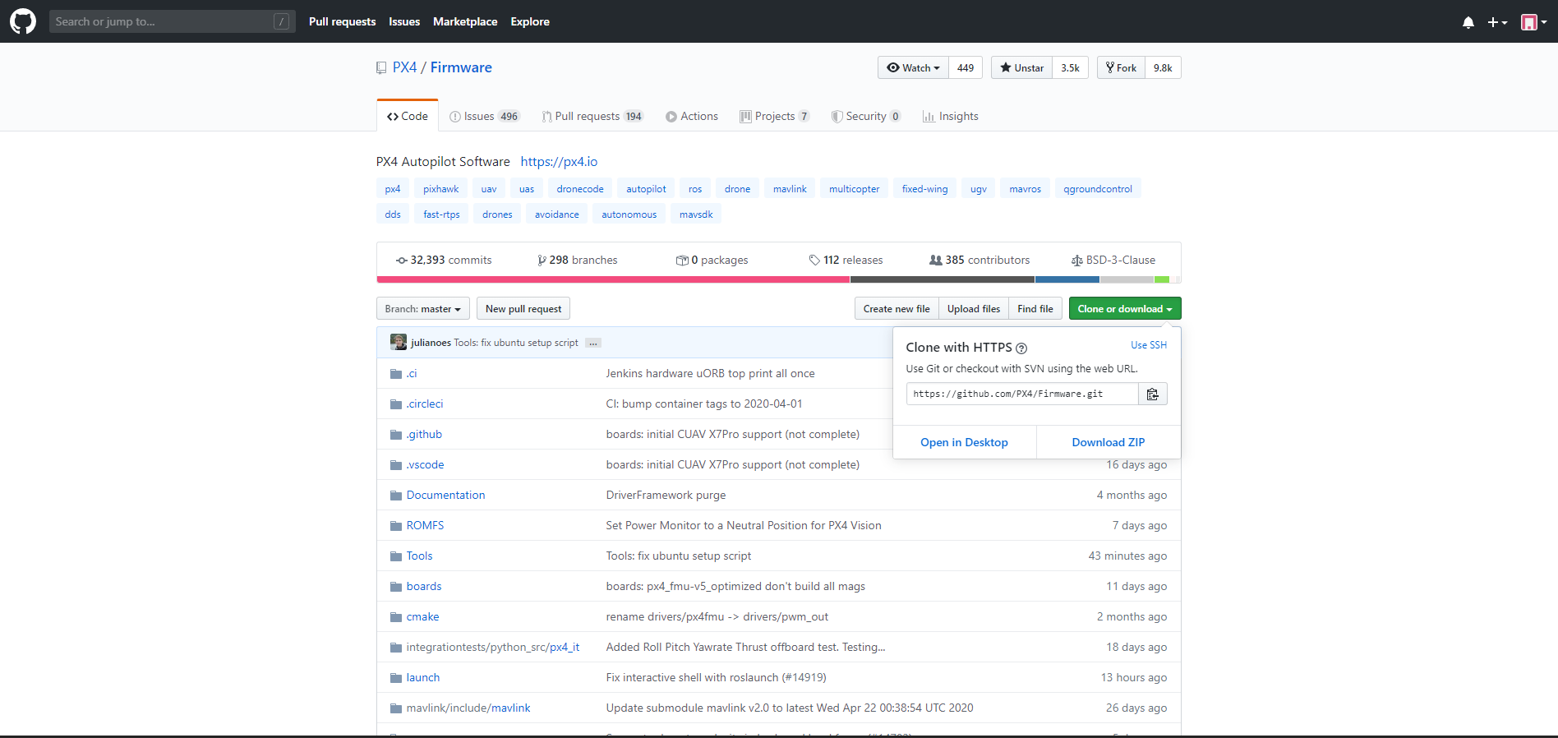Open the notifications bell
Screen dimensions: 1558x738
1468,22
